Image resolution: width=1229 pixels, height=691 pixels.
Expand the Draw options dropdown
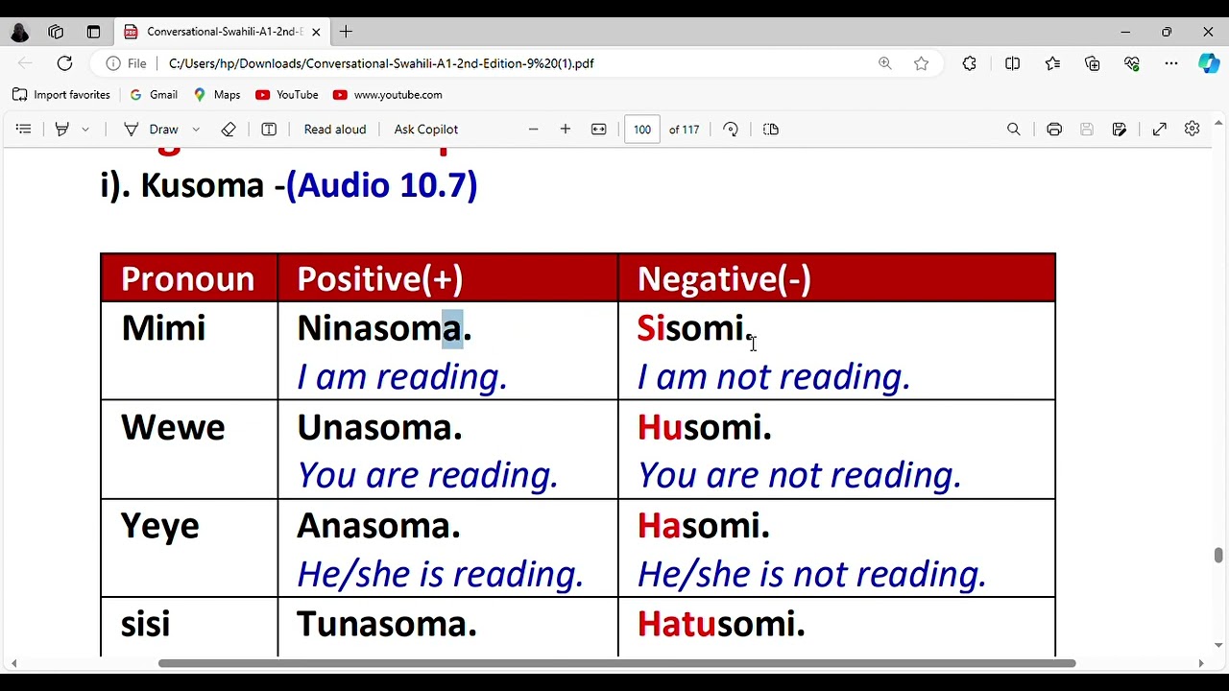(x=196, y=130)
